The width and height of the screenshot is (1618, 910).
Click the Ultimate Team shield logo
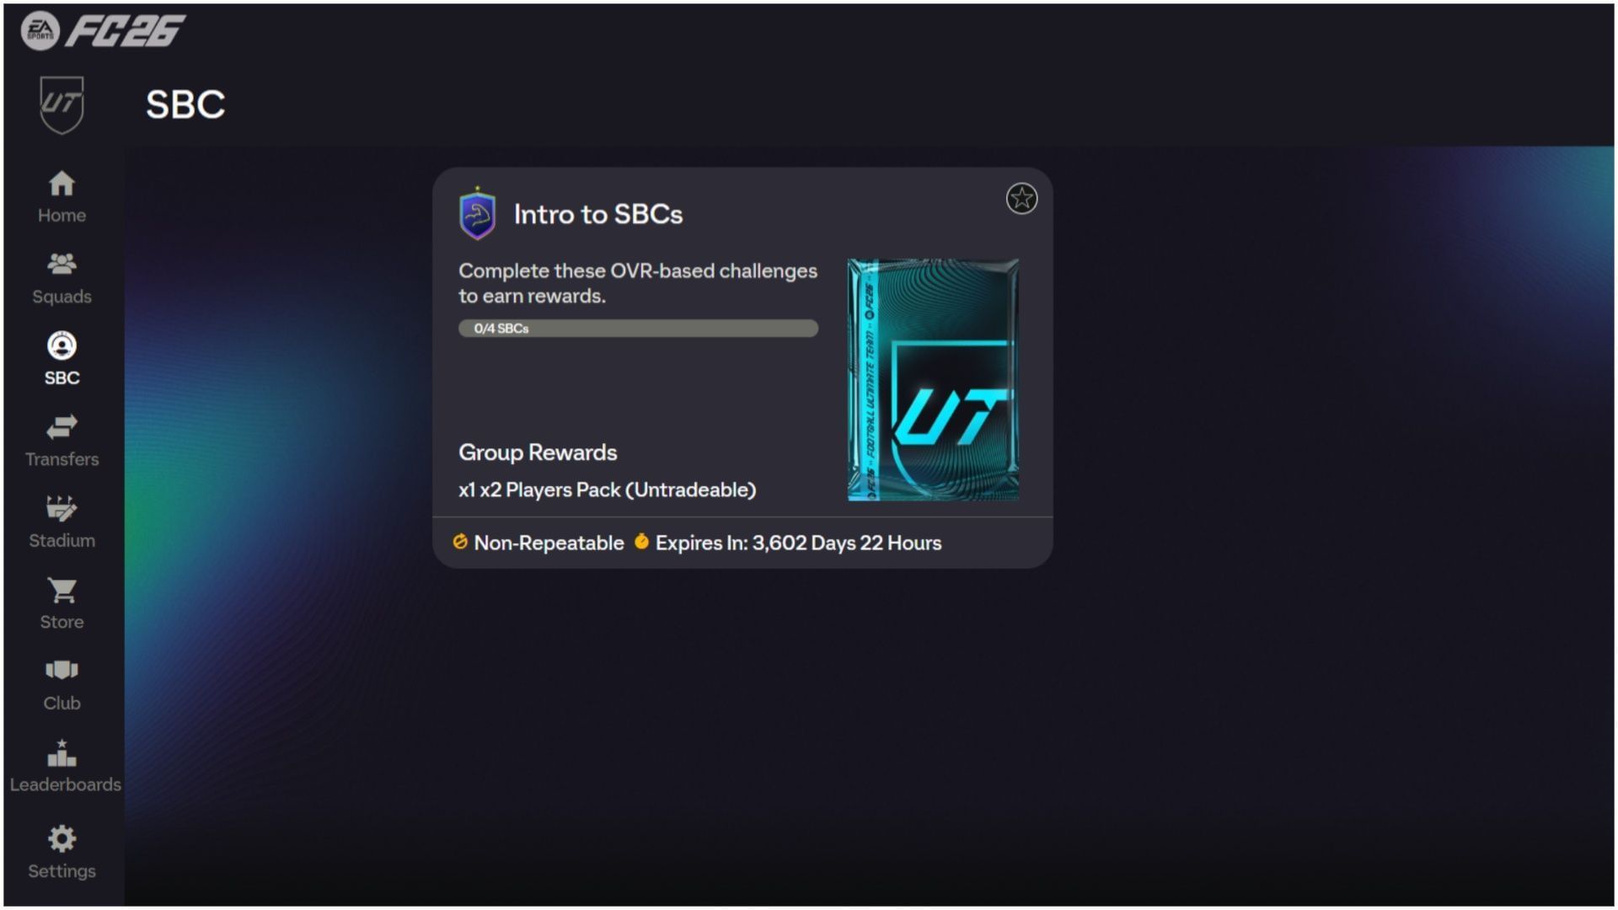tap(62, 104)
